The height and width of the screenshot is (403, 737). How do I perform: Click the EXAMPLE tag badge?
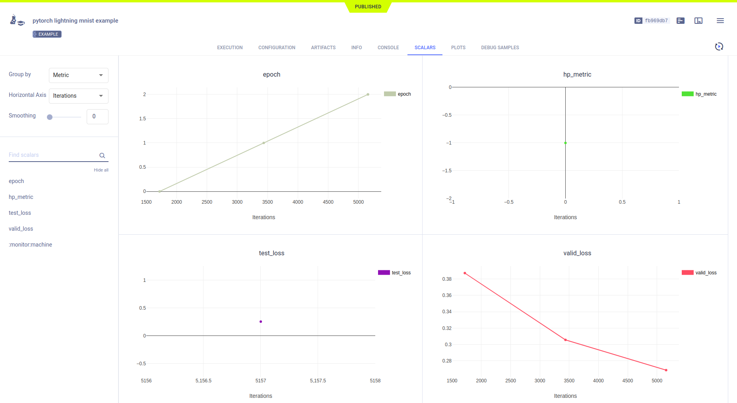[x=47, y=34]
